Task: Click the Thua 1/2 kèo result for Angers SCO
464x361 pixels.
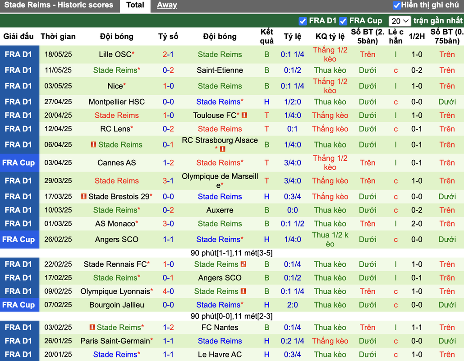Action: pos(330,239)
